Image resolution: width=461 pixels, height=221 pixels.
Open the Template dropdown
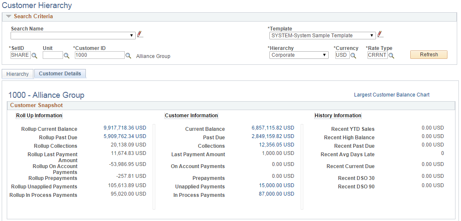(x=323, y=36)
